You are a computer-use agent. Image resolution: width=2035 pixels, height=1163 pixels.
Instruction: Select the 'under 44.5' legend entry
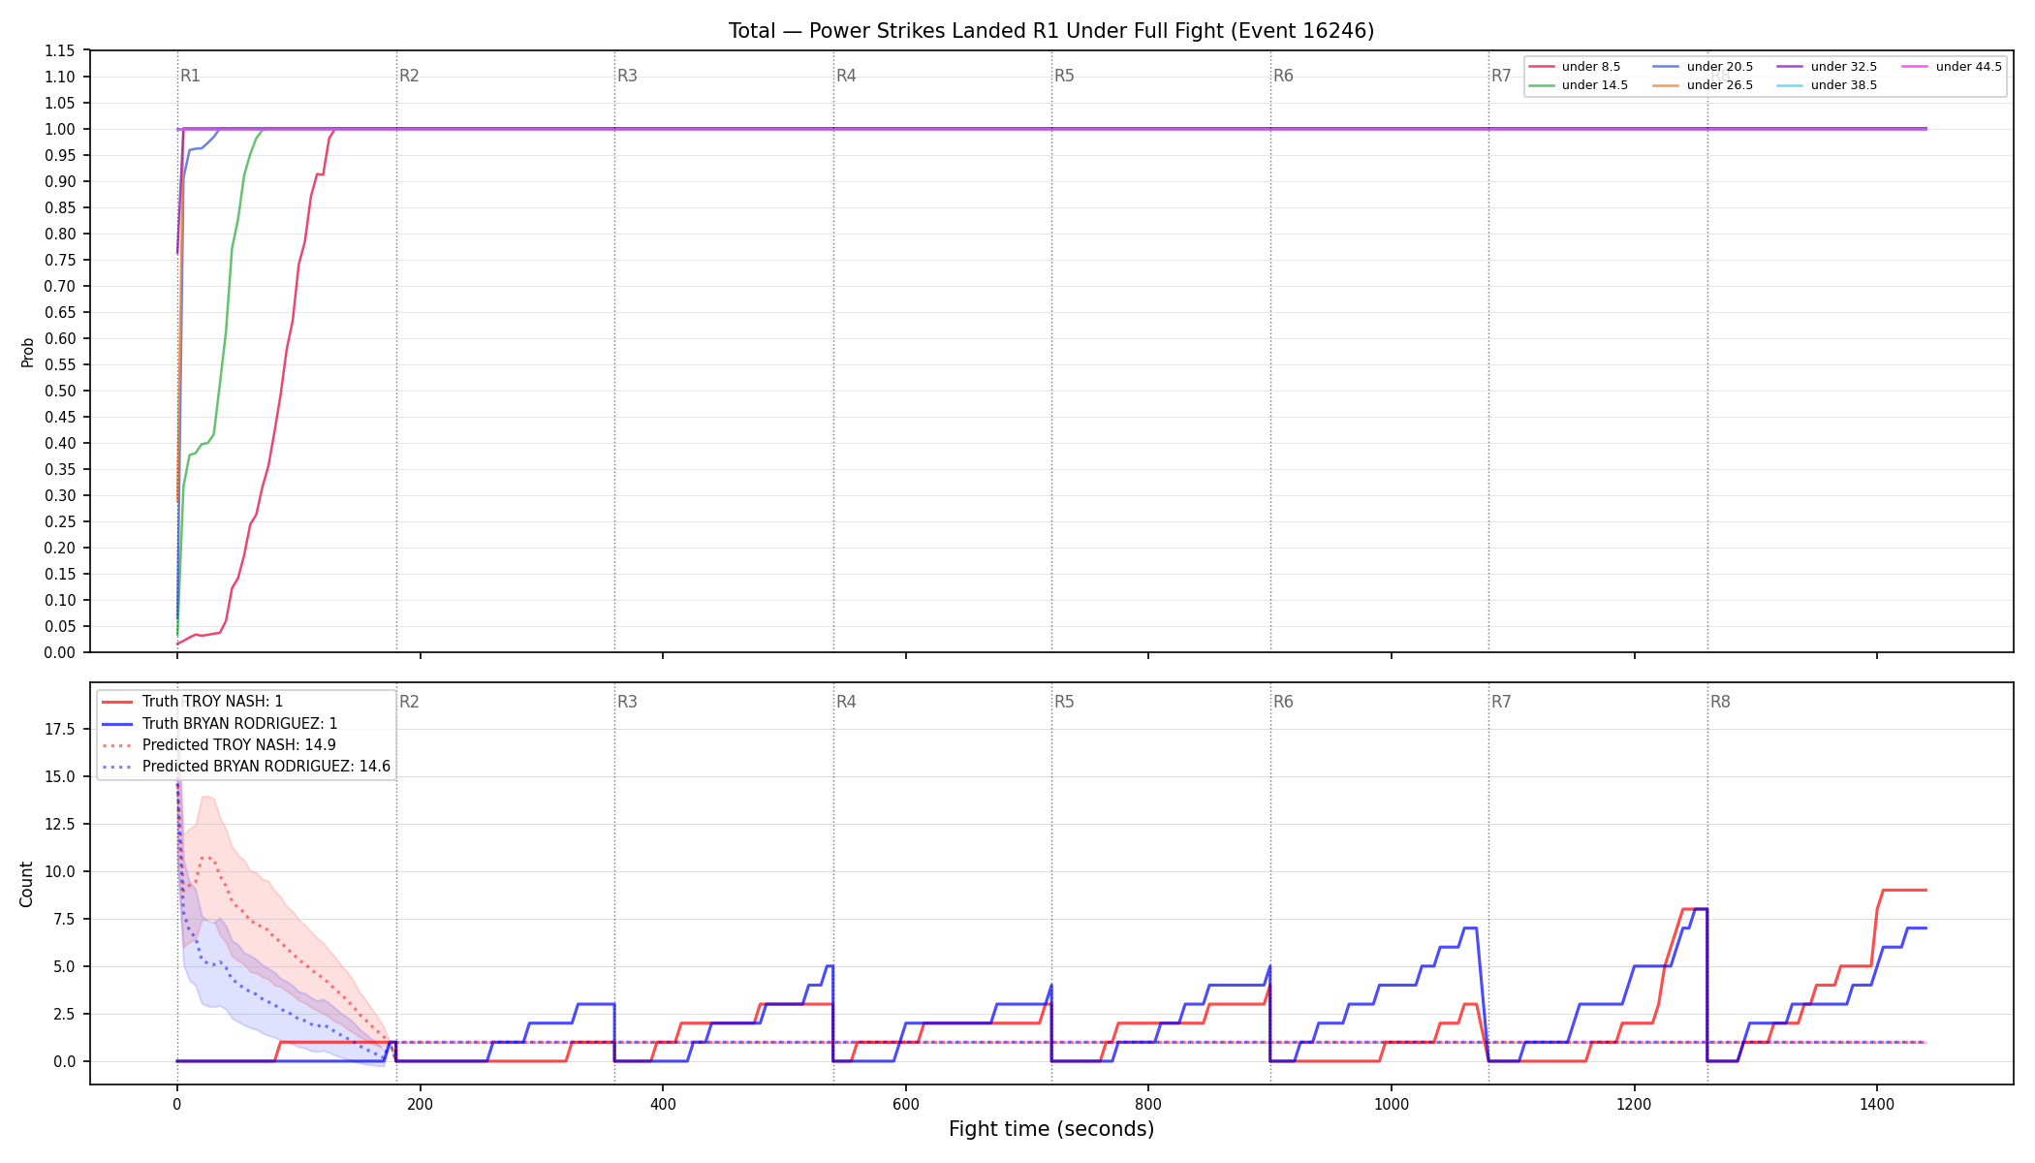[1952, 67]
